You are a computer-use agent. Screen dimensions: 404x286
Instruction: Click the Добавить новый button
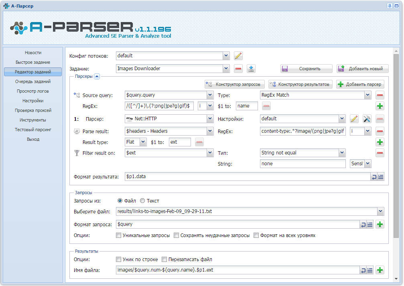tap(363, 69)
